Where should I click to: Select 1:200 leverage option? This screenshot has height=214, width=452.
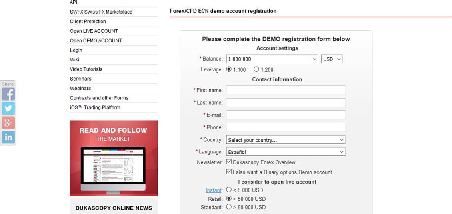click(x=256, y=69)
